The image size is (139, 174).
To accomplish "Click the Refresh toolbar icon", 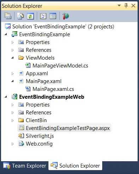I will click(x=30, y=16).
